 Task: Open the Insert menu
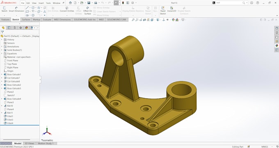[41, 3]
